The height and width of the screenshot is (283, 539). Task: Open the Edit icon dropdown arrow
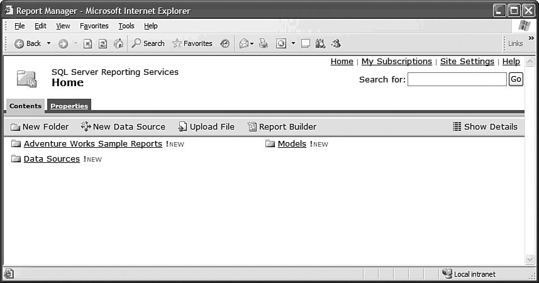point(293,43)
